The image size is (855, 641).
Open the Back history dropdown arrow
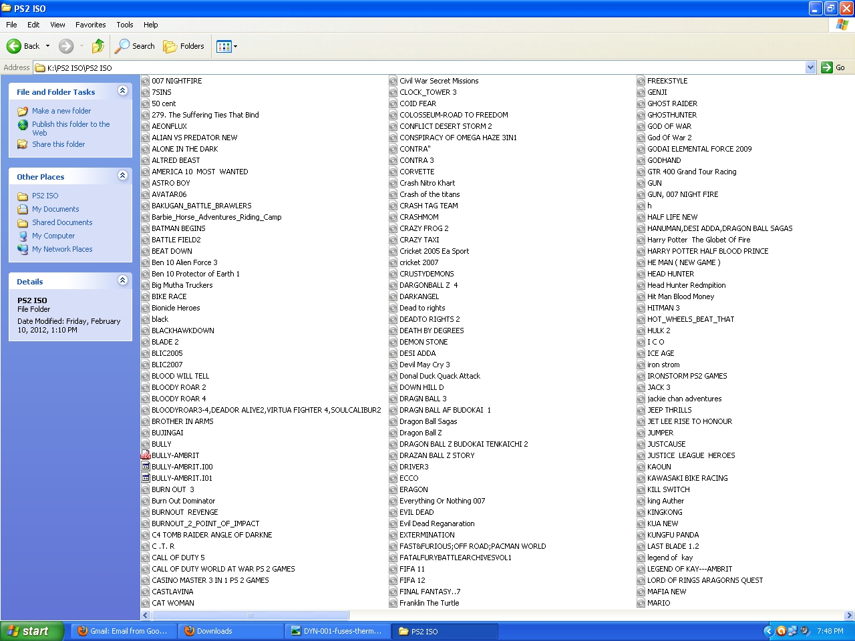(x=47, y=46)
